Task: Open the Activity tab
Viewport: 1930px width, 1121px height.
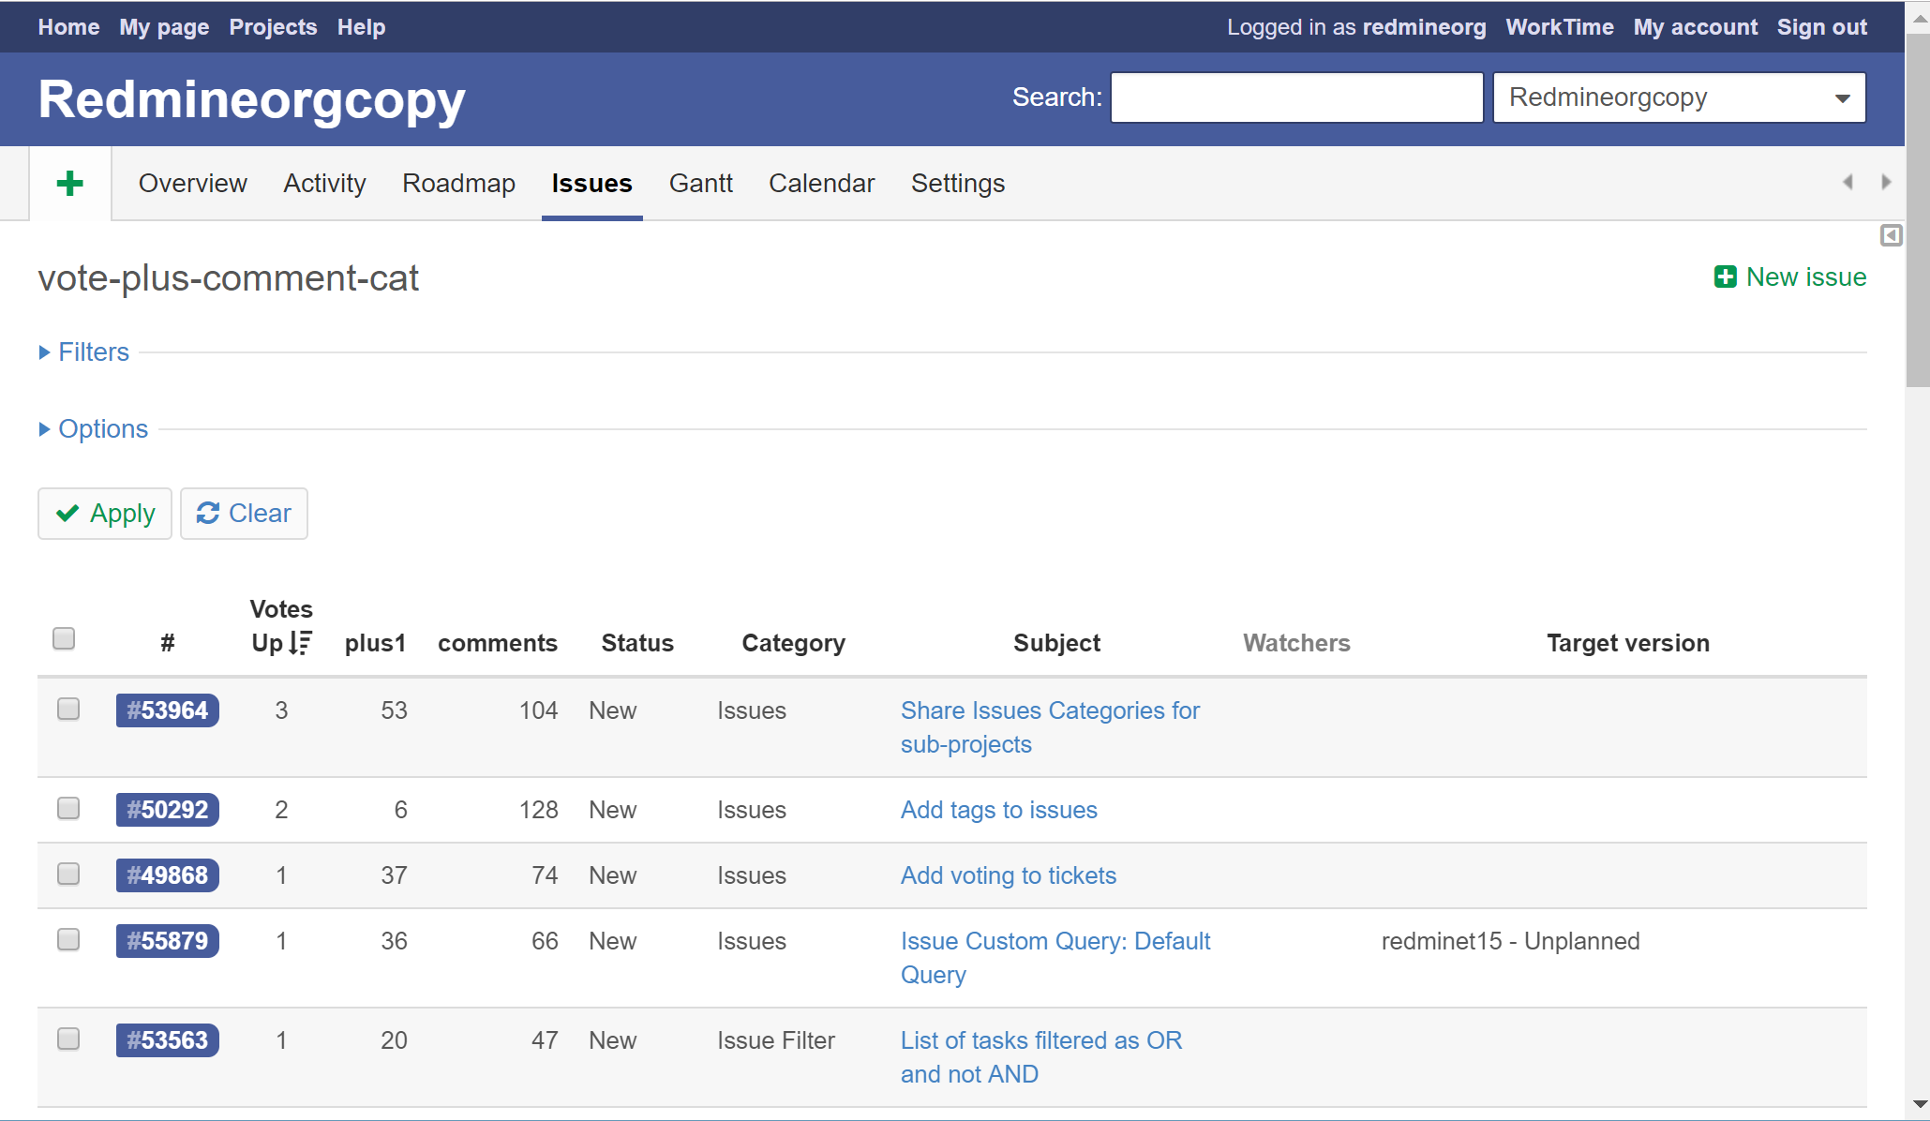Action: 324,183
